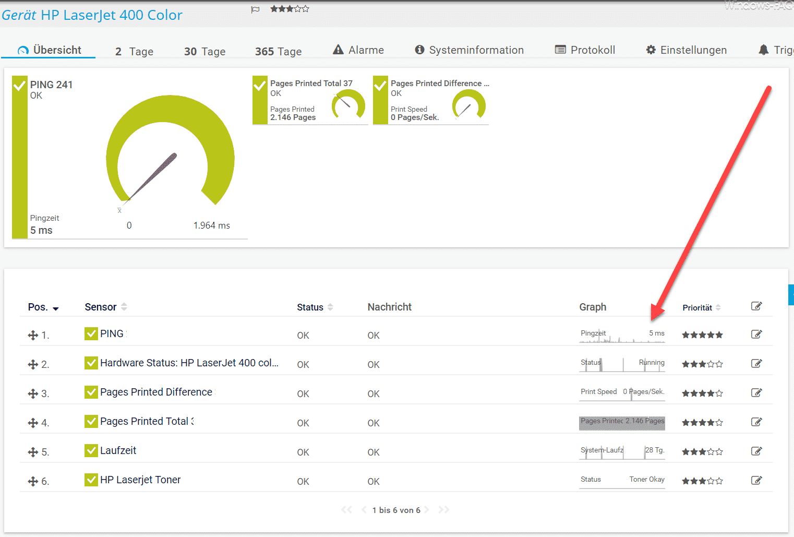Toggle the HP Laserjet Toner sensor checkbox
The height and width of the screenshot is (537, 794).
(x=91, y=480)
